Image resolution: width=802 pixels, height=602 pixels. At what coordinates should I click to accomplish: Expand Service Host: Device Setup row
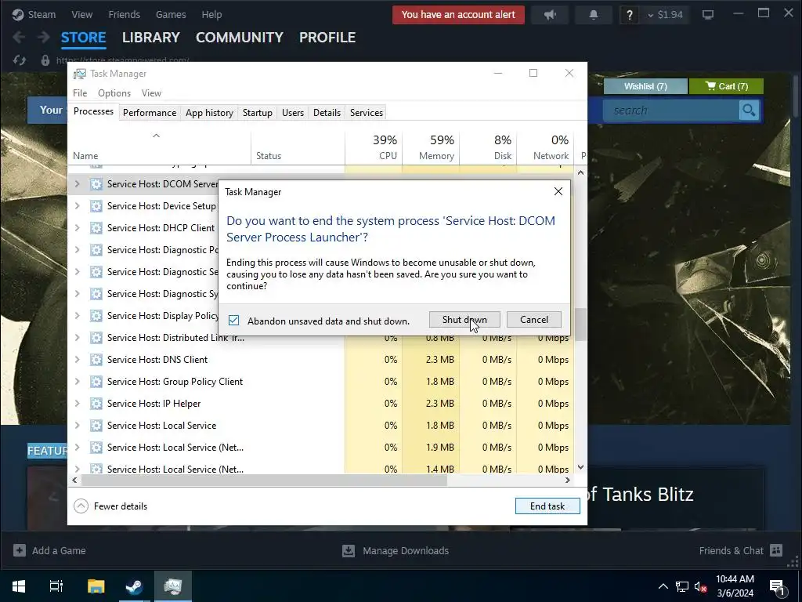[78, 206]
